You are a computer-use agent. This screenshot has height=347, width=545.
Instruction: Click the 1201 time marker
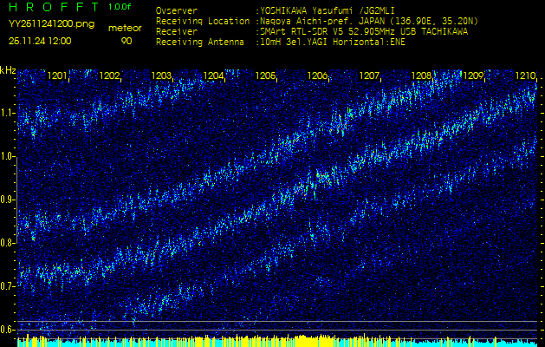pyautogui.click(x=58, y=76)
